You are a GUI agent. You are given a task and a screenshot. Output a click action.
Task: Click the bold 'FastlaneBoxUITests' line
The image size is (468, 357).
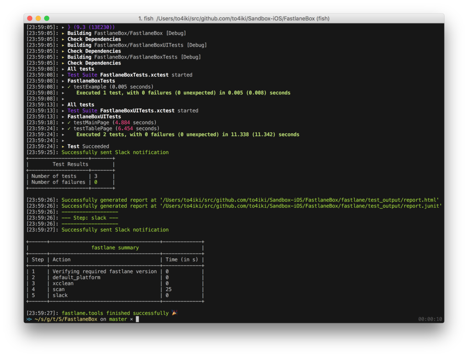94,117
